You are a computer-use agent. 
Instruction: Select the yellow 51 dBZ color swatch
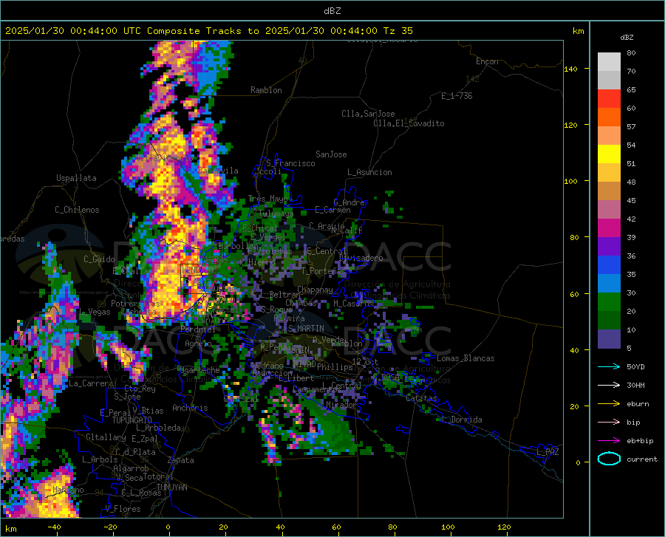click(609, 154)
